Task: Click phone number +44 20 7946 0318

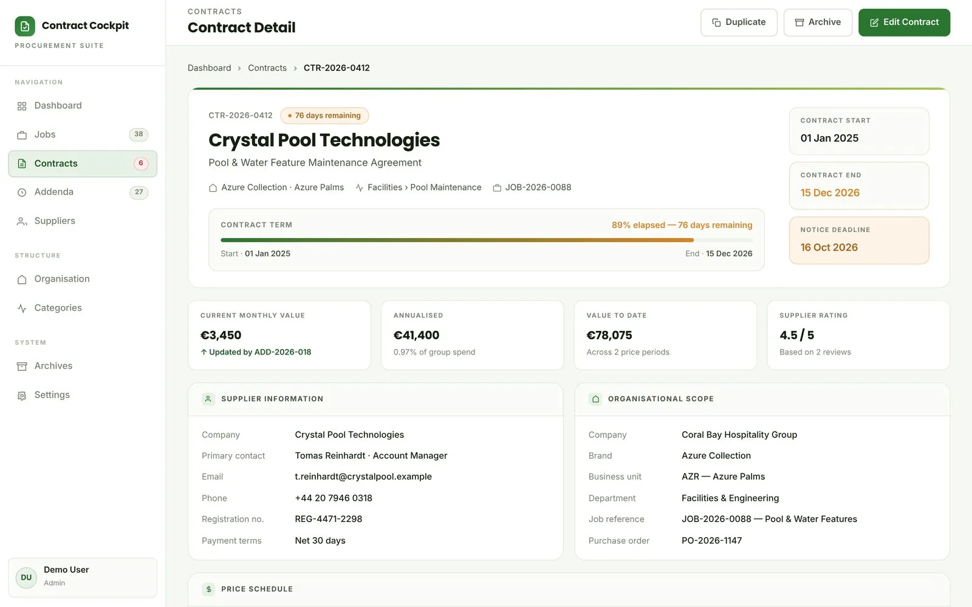Action: [334, 498]
